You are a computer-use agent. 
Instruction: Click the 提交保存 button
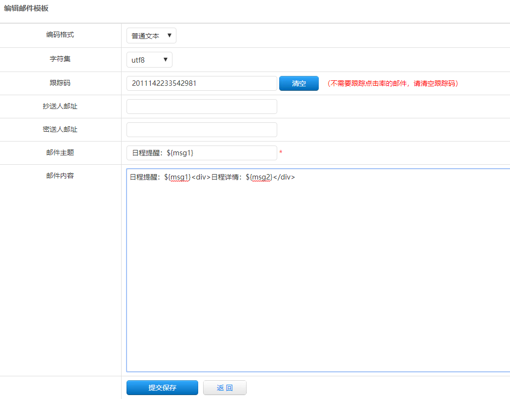(x=162, y=388)
